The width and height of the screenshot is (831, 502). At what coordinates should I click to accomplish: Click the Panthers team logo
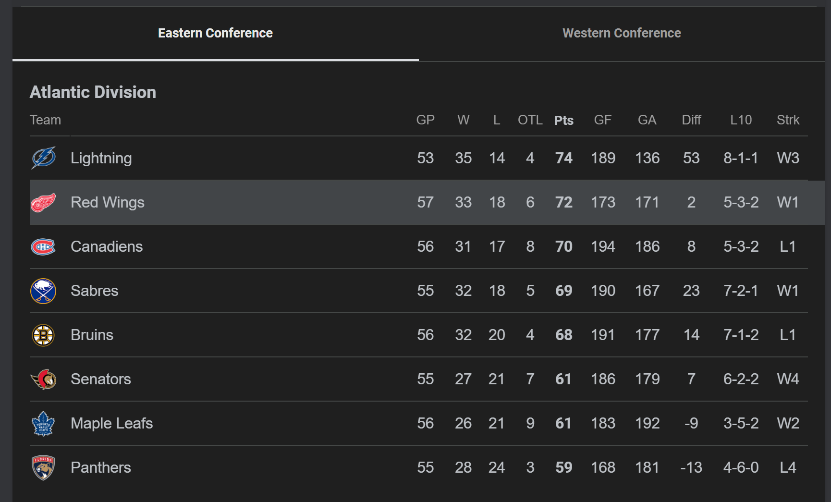click(43, 468)
